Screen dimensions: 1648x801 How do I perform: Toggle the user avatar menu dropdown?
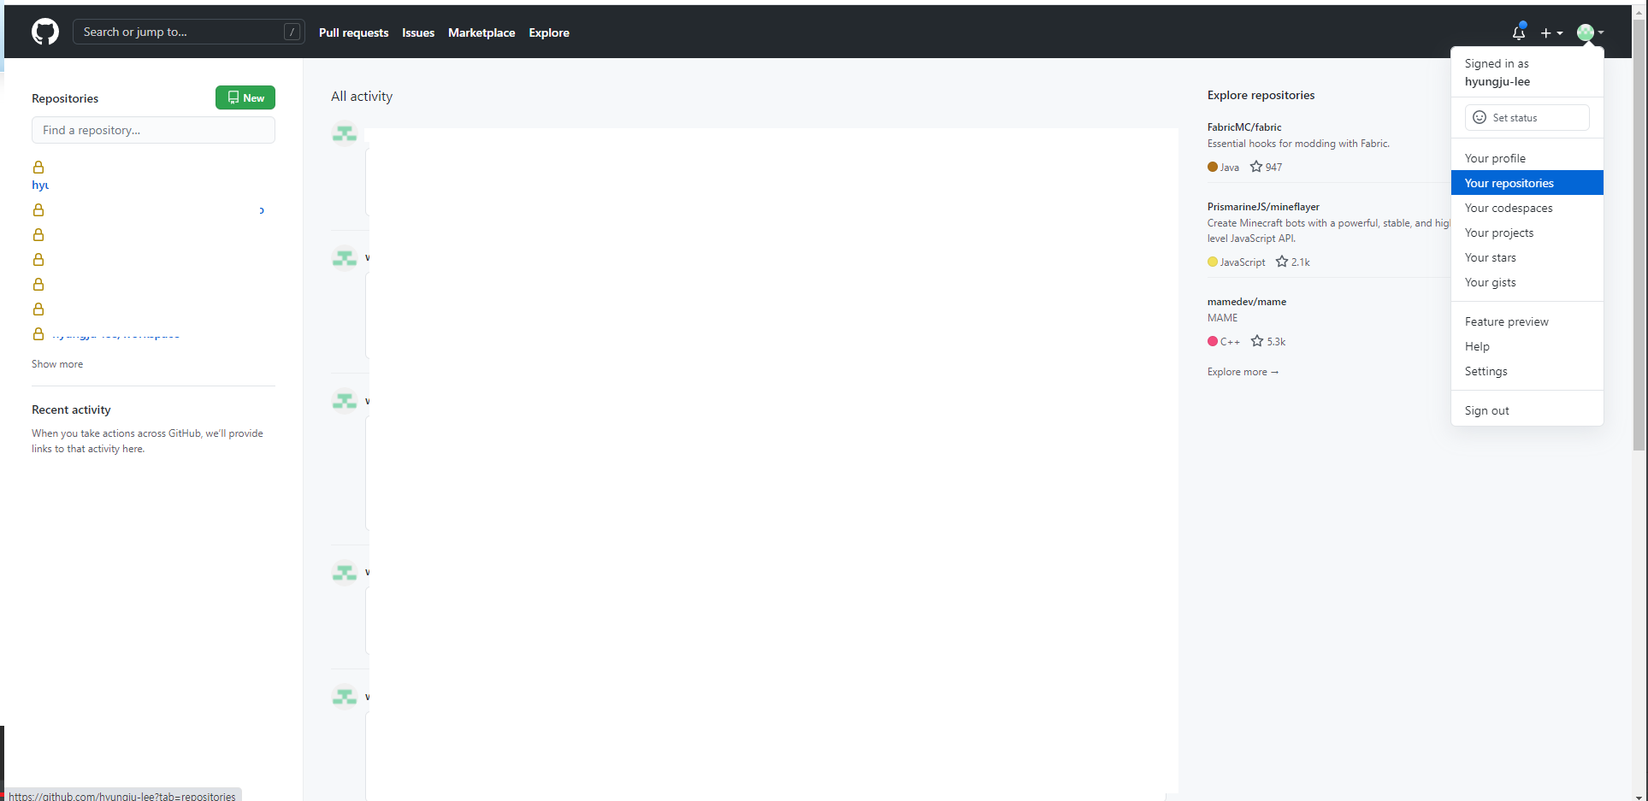[1590, 32]
